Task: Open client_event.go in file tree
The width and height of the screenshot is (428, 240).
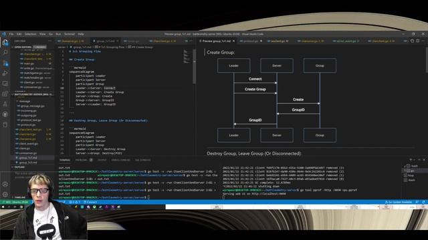Action: [x=28, y=144]
